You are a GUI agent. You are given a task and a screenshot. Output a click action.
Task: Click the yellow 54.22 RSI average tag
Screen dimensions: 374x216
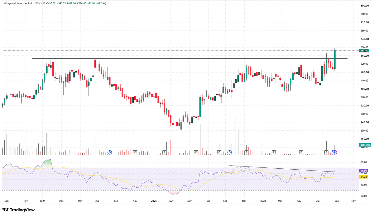click(364, 177)
